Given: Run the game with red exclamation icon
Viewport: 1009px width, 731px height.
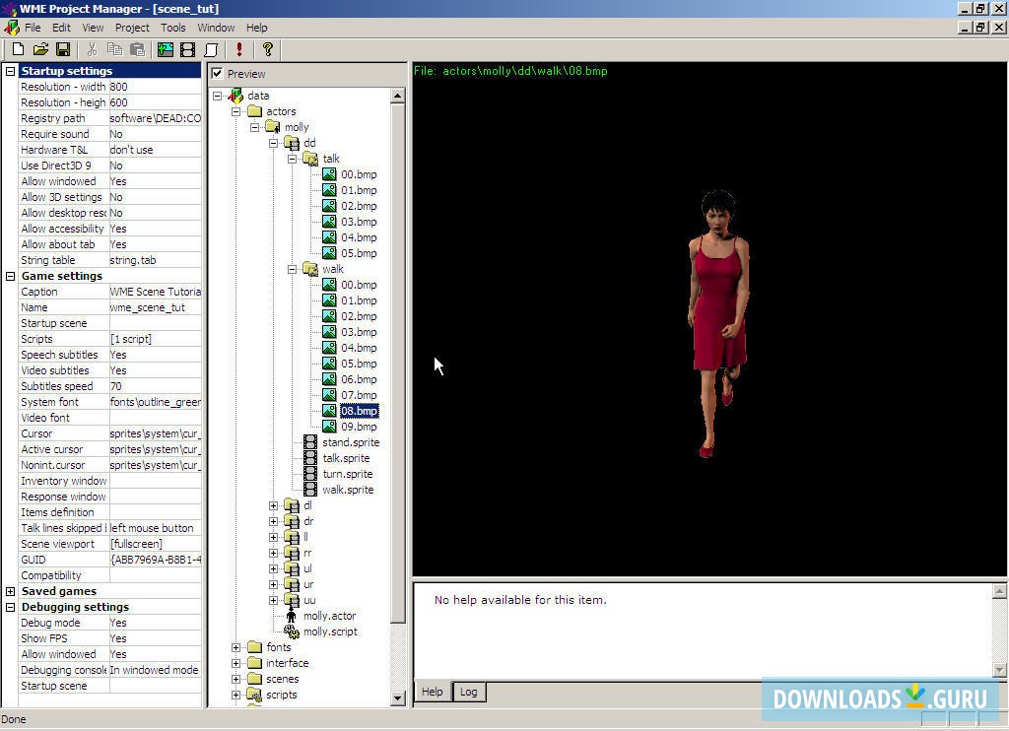Looking at the screenshot, I should click(x=238, y=49).
